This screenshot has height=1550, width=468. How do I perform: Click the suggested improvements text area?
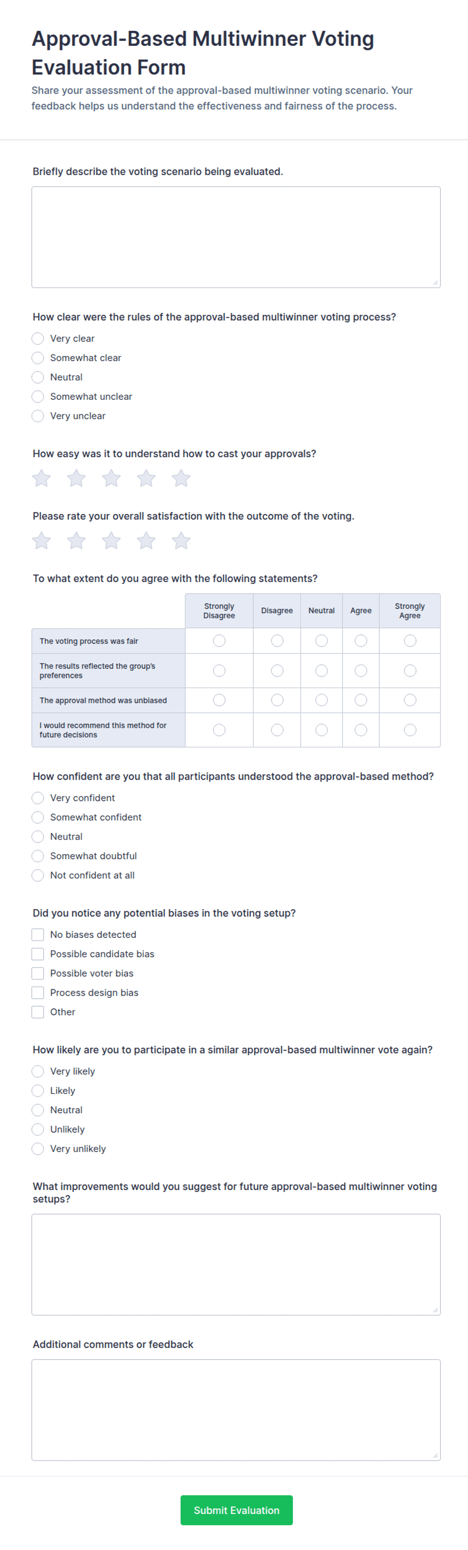pos(236,1265)
